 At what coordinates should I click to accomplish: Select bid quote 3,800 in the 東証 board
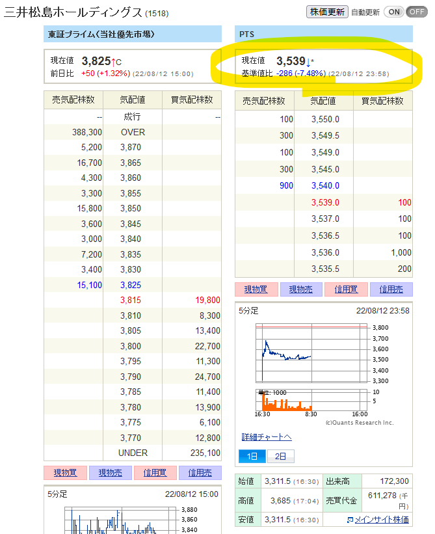(131, 346)
